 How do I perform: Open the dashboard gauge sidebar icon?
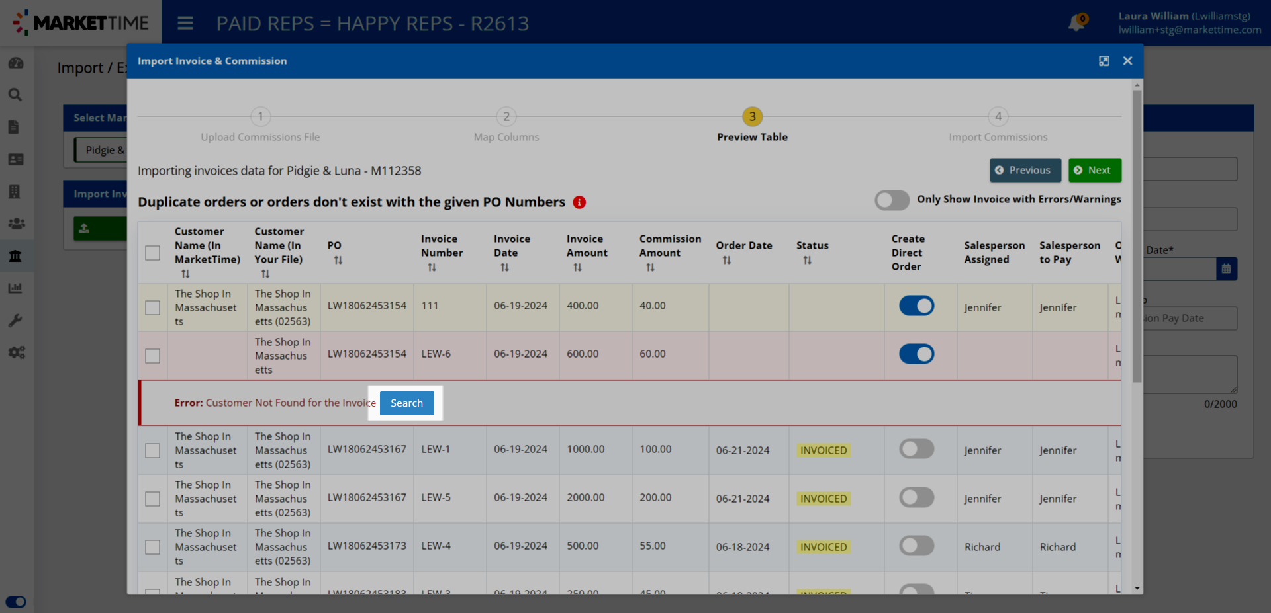[x=15, y=63]
